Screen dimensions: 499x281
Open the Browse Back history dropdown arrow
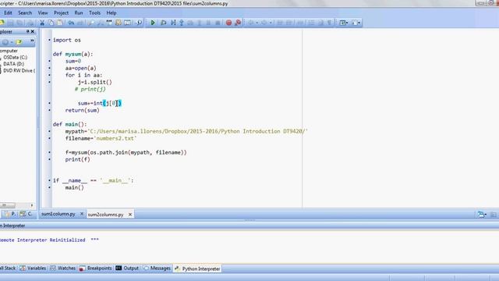pyautogui.click(x=257, y=23)
